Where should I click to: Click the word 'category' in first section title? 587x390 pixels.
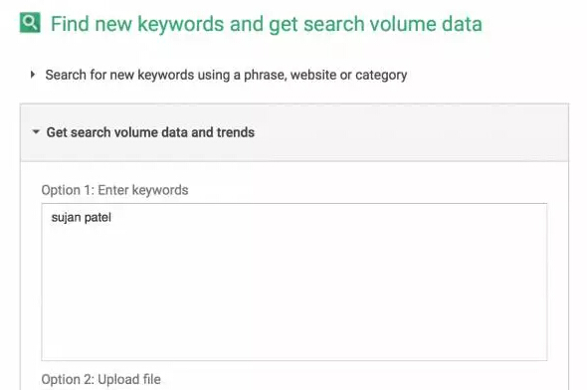coord(381,76)
